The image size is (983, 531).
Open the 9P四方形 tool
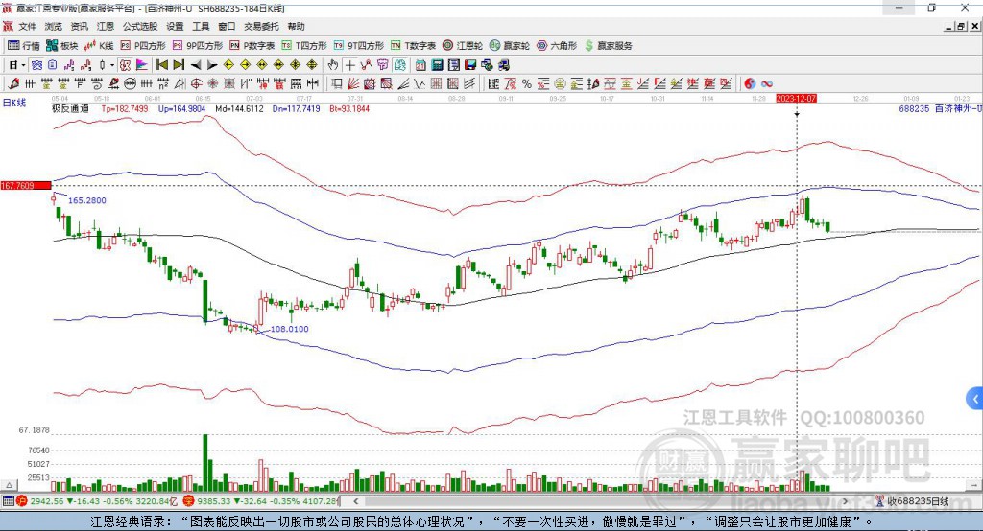pos(198,46)
